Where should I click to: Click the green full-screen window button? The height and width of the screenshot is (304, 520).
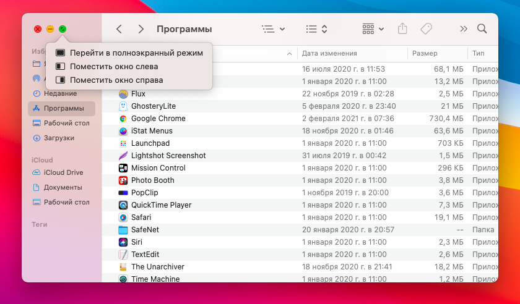[x=63, y=29]
